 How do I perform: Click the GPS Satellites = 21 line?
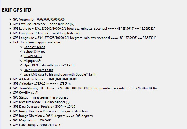pos(25,93)
